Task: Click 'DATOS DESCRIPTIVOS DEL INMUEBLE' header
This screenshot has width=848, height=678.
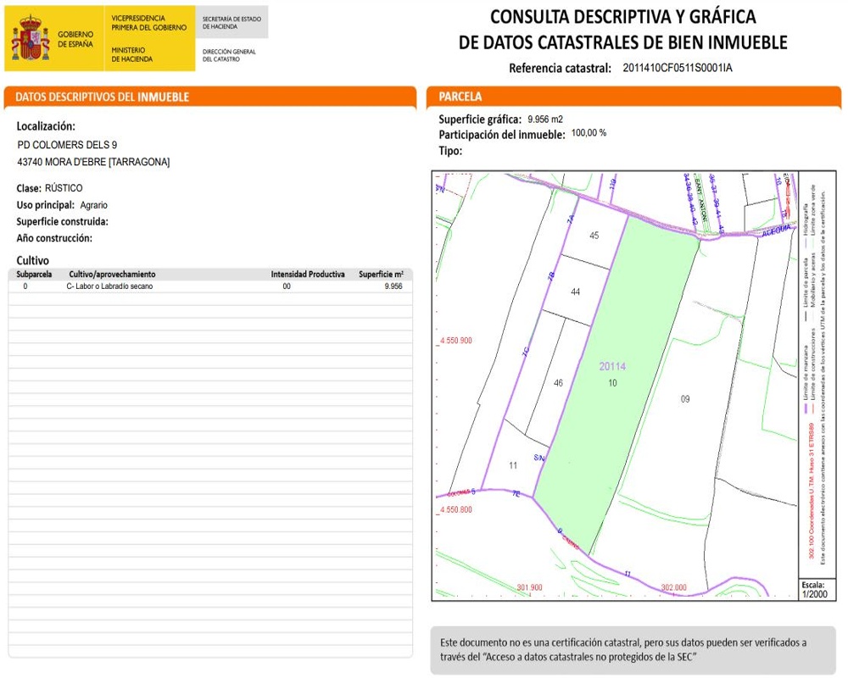Action: click(103, 97)
